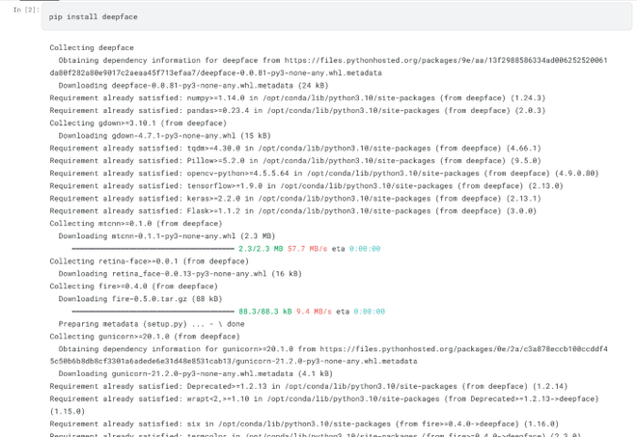Click 'Preparing metadata (setup.py) ... done' line
637x437 pixels.
(152, 324)
